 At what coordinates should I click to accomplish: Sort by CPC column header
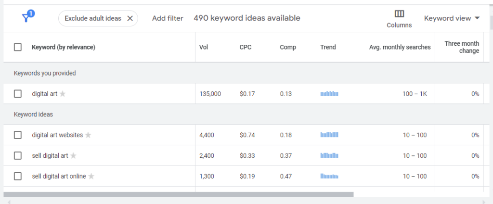pos(245,48)
